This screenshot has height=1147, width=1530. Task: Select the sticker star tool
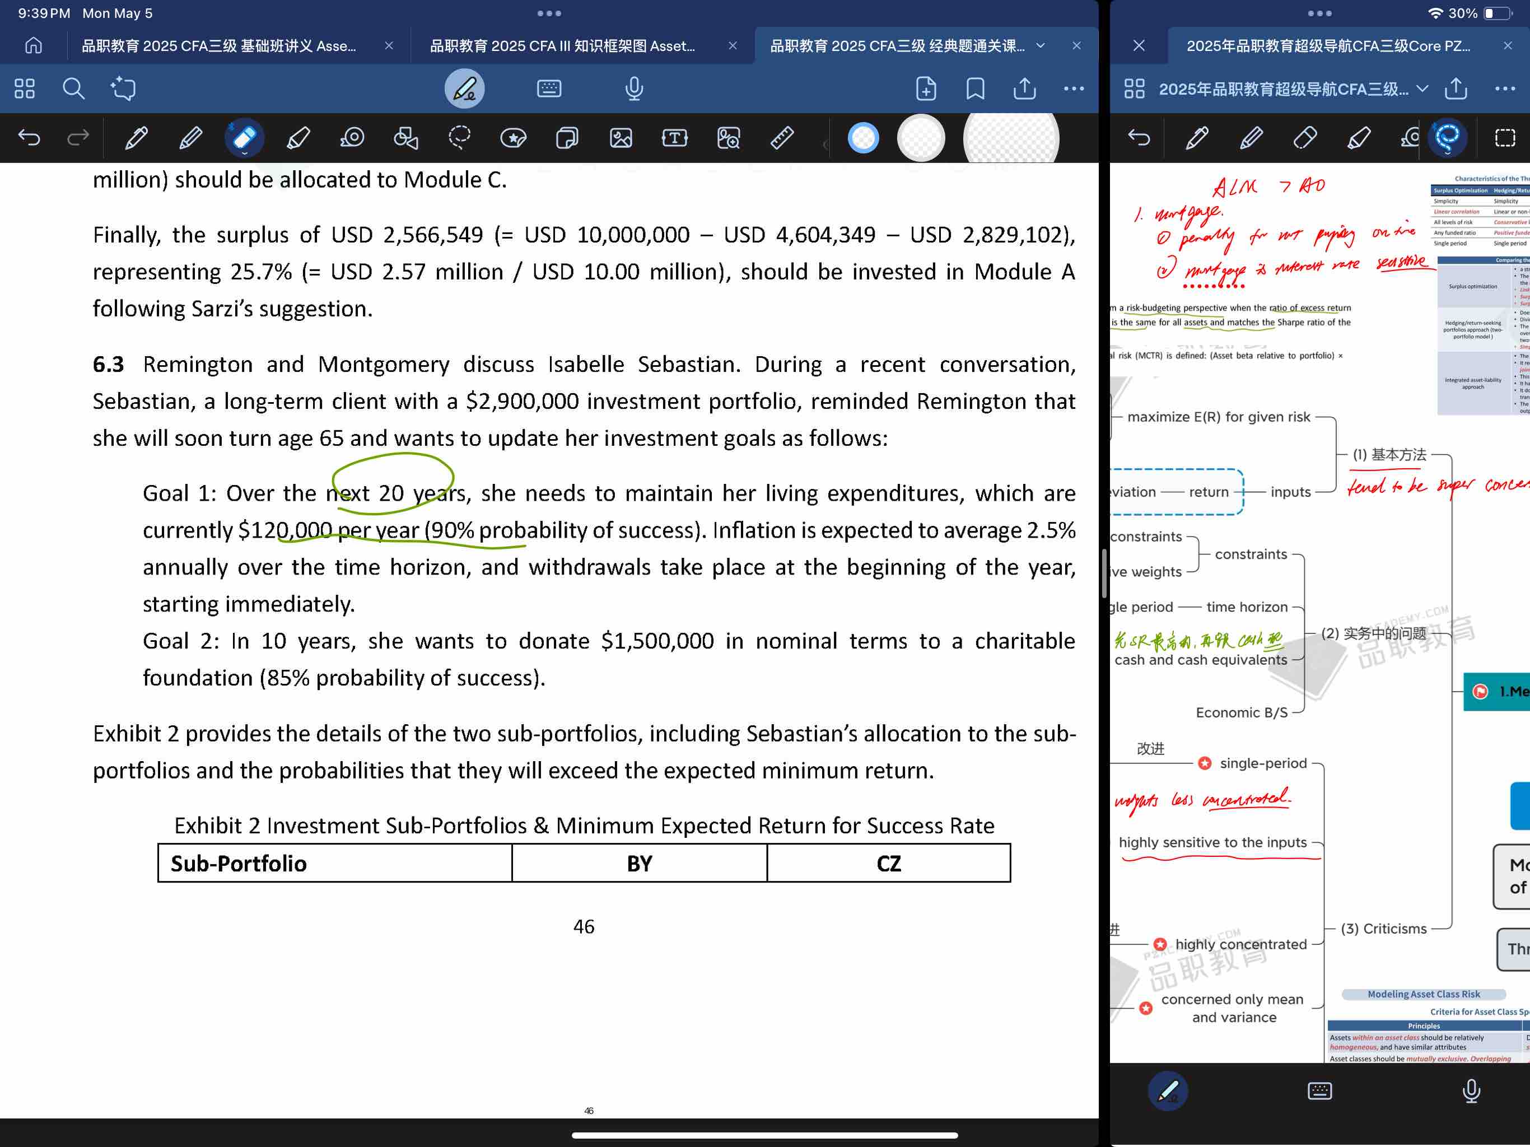click(513, 138)
